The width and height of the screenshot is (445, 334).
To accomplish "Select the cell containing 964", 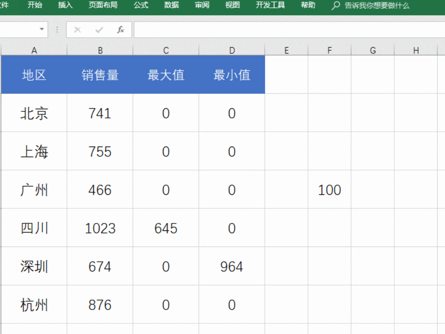I will pyautogui.click(x=232, y=266).
